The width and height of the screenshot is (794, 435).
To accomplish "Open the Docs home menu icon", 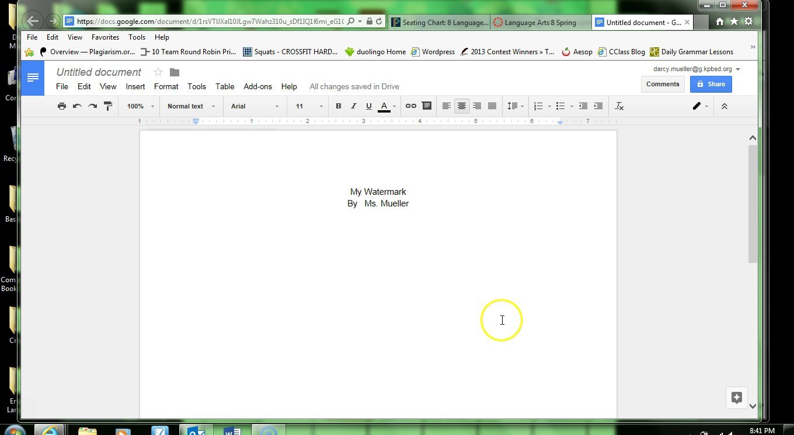I will click(33, 78).
